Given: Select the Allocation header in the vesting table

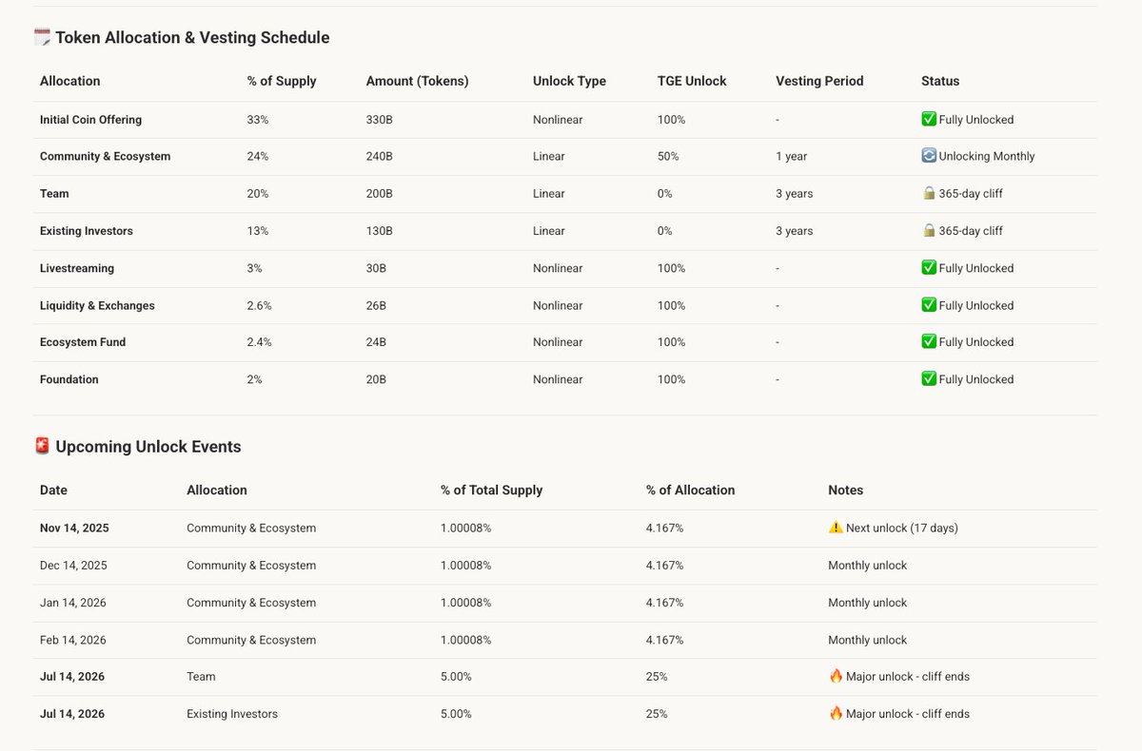Looking at the screenshot, I should point(69,81).
